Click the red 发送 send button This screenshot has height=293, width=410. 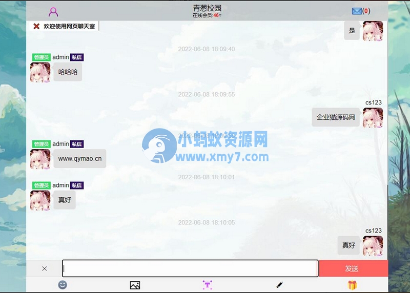[x=354, y=268]
